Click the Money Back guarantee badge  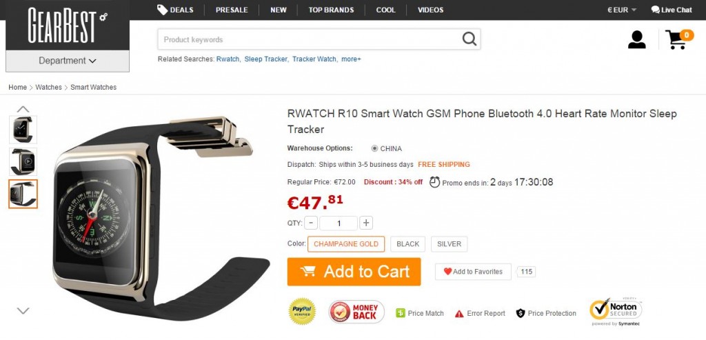pos(356,312)
